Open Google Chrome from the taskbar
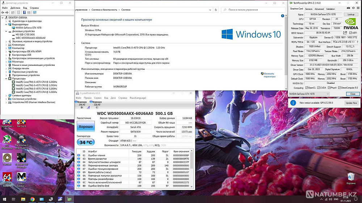This screenshot has height=203, width=362. (x=32, y=199)
